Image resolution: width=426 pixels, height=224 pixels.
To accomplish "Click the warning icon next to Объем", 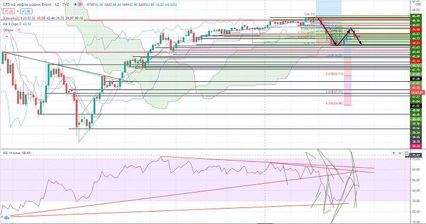I will click(x=19, y=30).
